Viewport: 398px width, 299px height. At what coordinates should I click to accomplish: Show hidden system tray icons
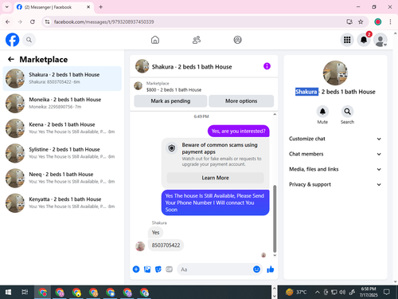[x=317, y=293]
